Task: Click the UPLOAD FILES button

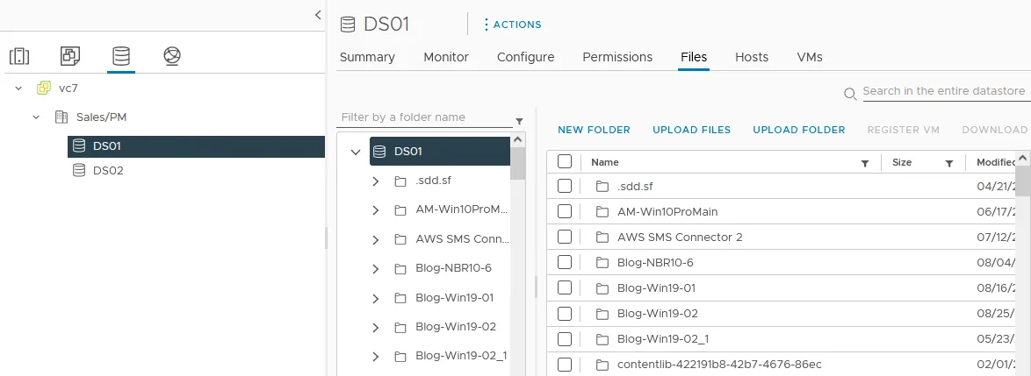Action: click(x=691, y=130)
